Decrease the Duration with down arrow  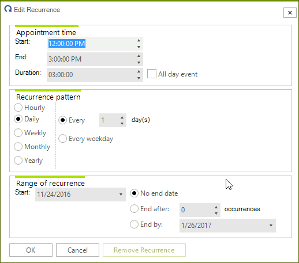(139, 78)
